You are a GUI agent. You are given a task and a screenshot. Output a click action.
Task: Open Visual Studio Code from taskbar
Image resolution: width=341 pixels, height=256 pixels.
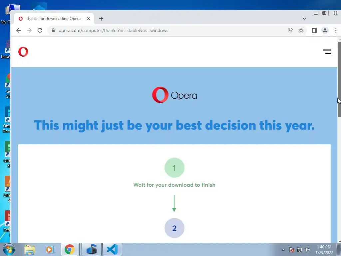[x=112, y=249]
